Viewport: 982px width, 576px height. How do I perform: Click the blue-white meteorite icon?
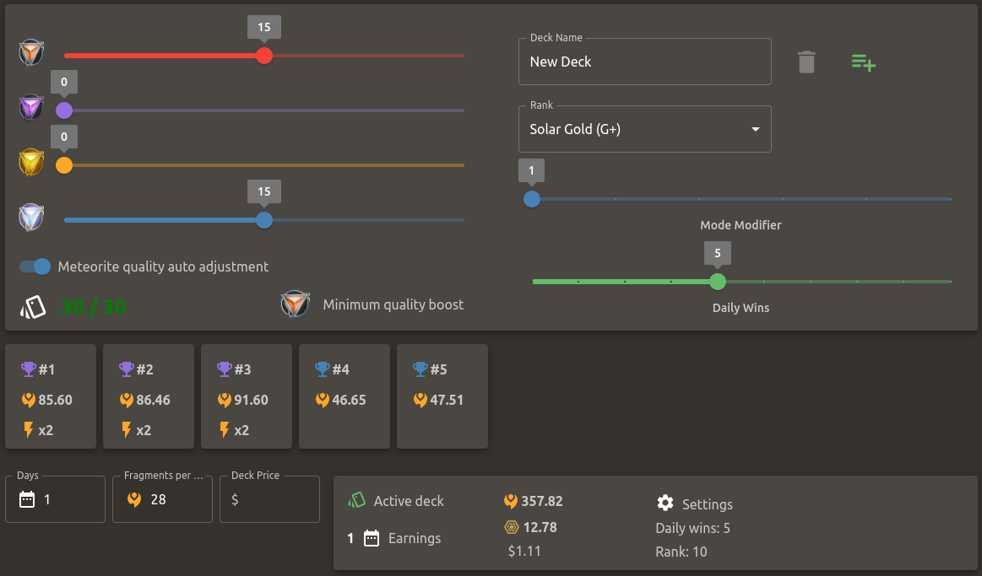point(30,218)
